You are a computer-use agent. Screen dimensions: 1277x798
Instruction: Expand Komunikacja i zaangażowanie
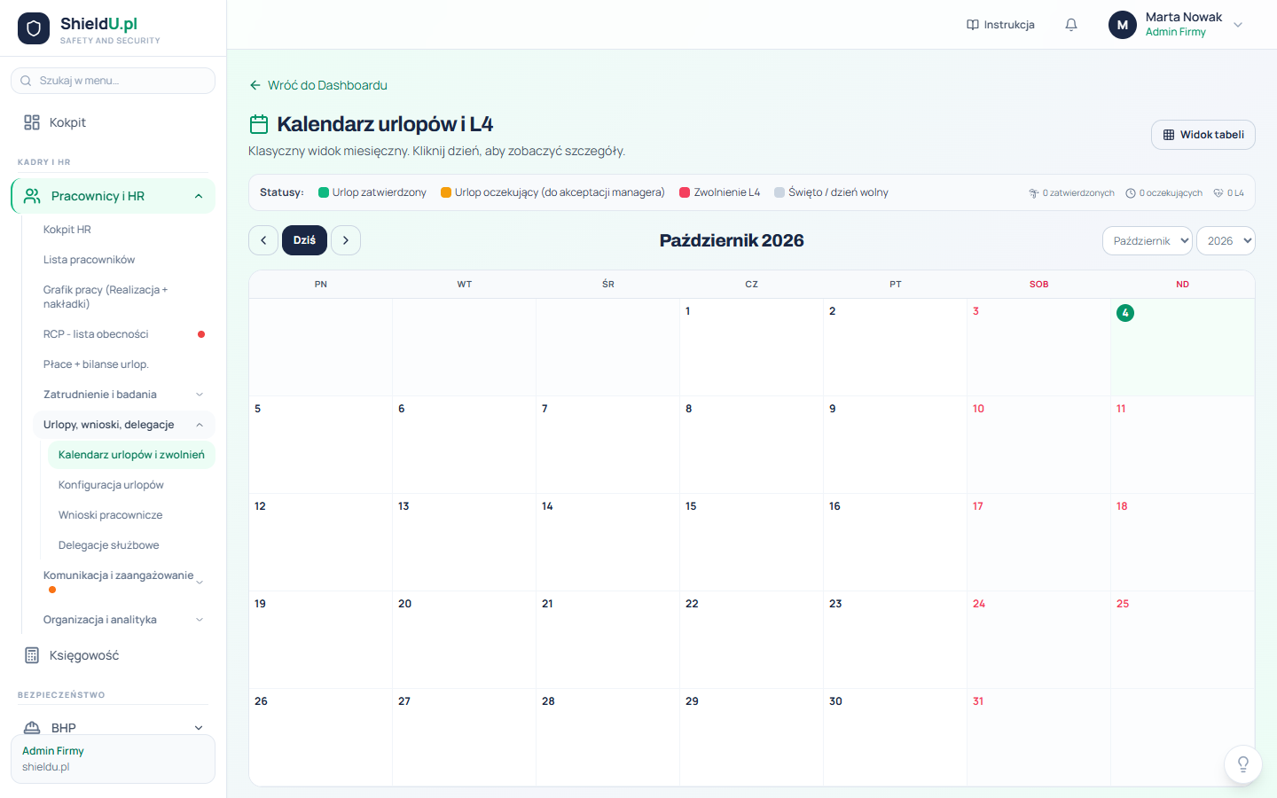[x=123, y=581]
